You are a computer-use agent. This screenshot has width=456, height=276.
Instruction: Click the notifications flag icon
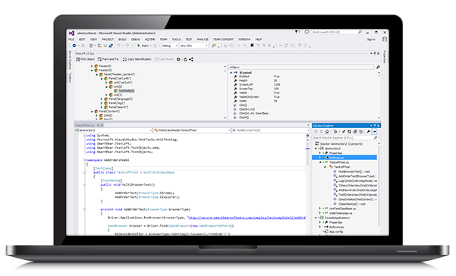tap(297, 33)
